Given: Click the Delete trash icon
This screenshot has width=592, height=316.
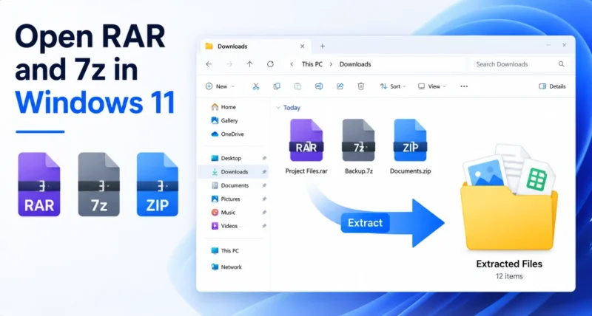Looking at the screenshot, I should [361, 86].
